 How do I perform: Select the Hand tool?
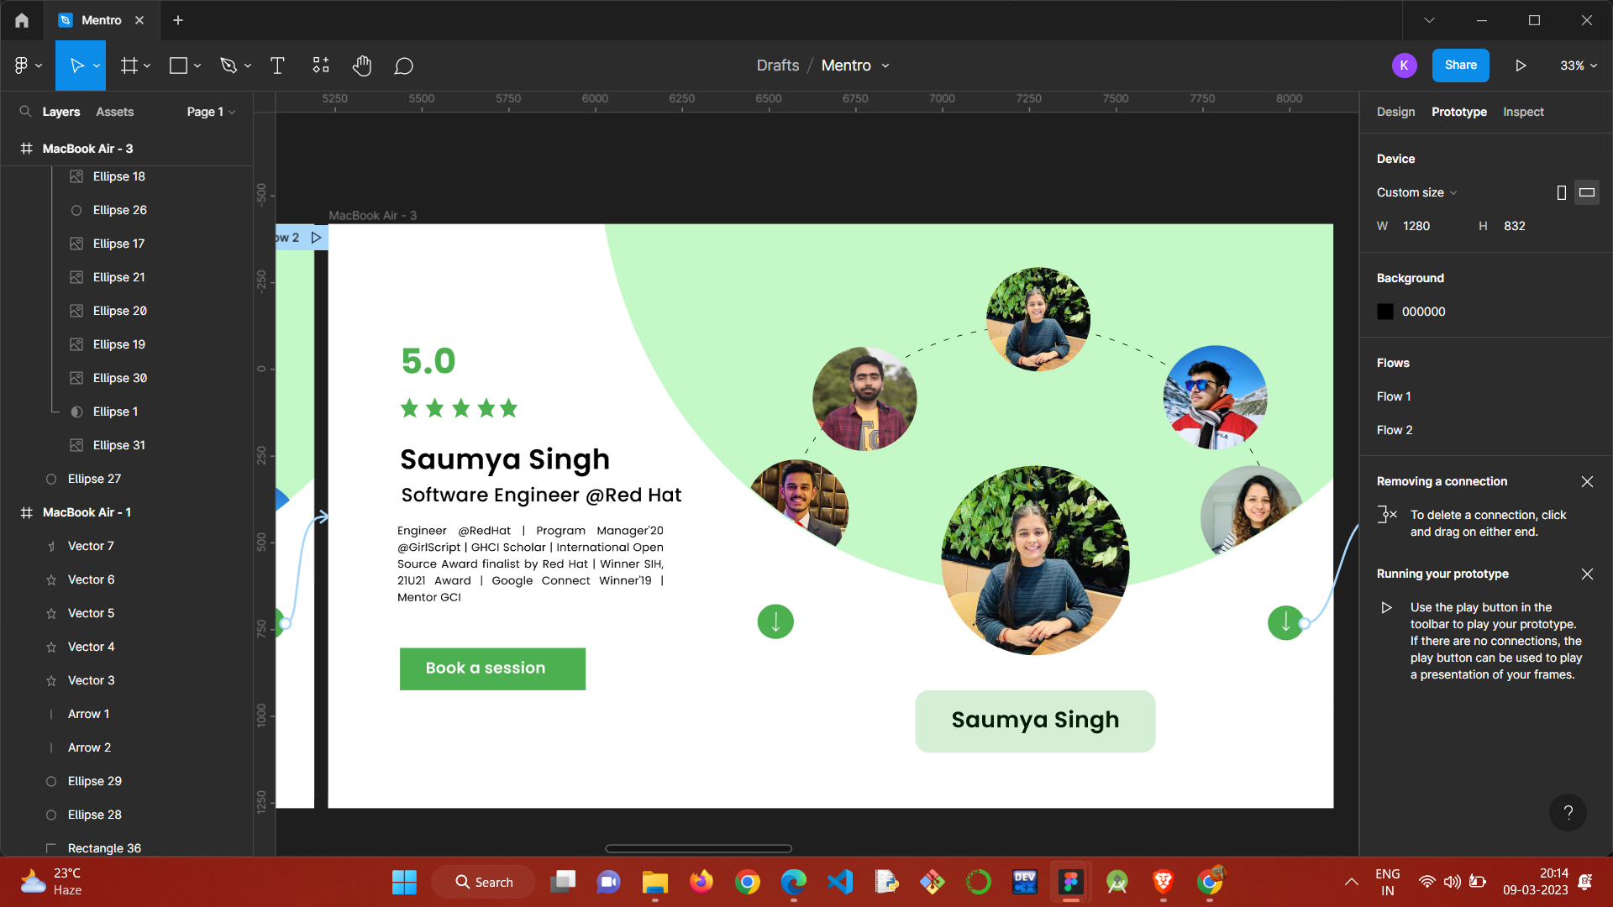[362, 66]
